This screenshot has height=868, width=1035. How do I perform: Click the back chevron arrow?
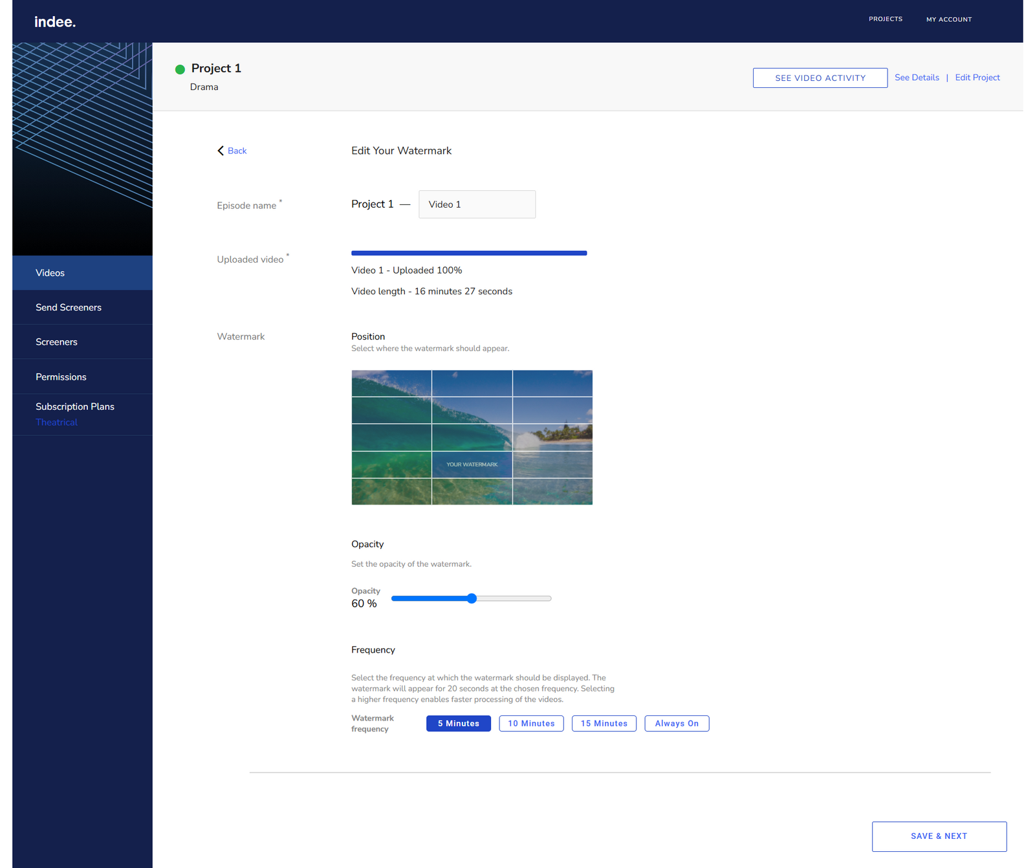point(221,151)
